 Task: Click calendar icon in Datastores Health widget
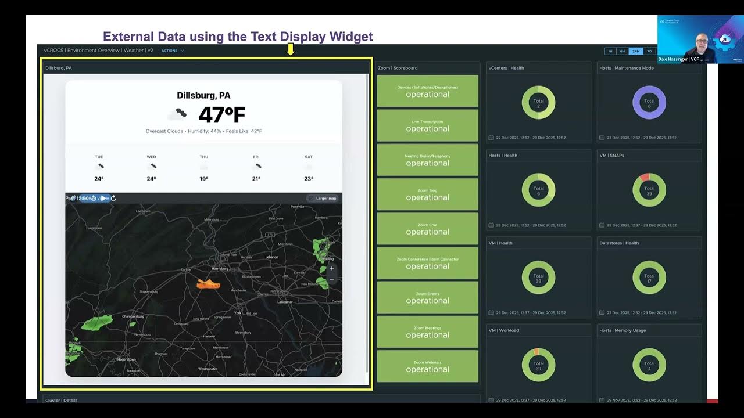[602, 313]
